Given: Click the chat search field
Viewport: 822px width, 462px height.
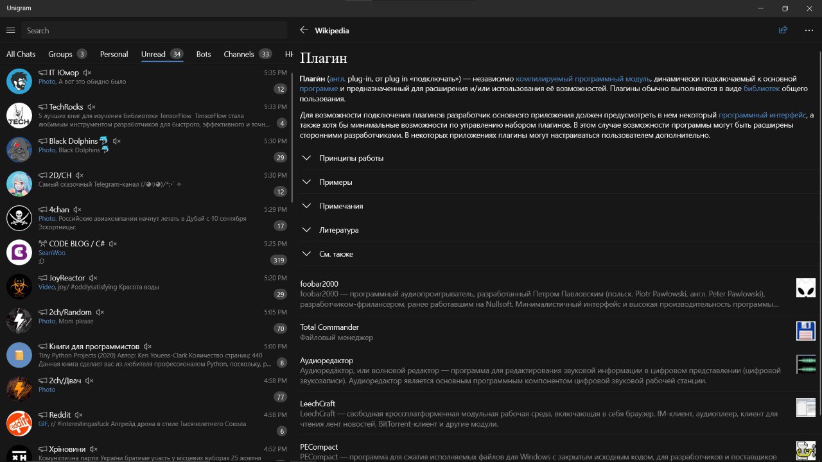Looking at the screenshot, I should [x=154, y=30].
